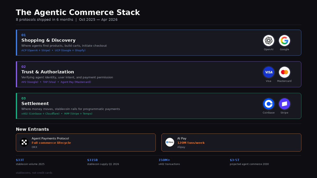Click the 'stablecoin supply Q1 2026' caption

pyautogui.click(x=103, y=164)
